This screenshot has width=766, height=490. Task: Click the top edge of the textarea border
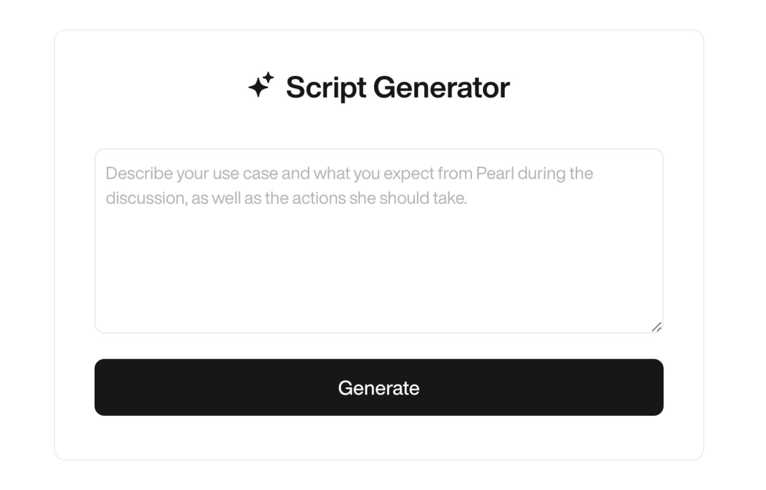(378, 149)
